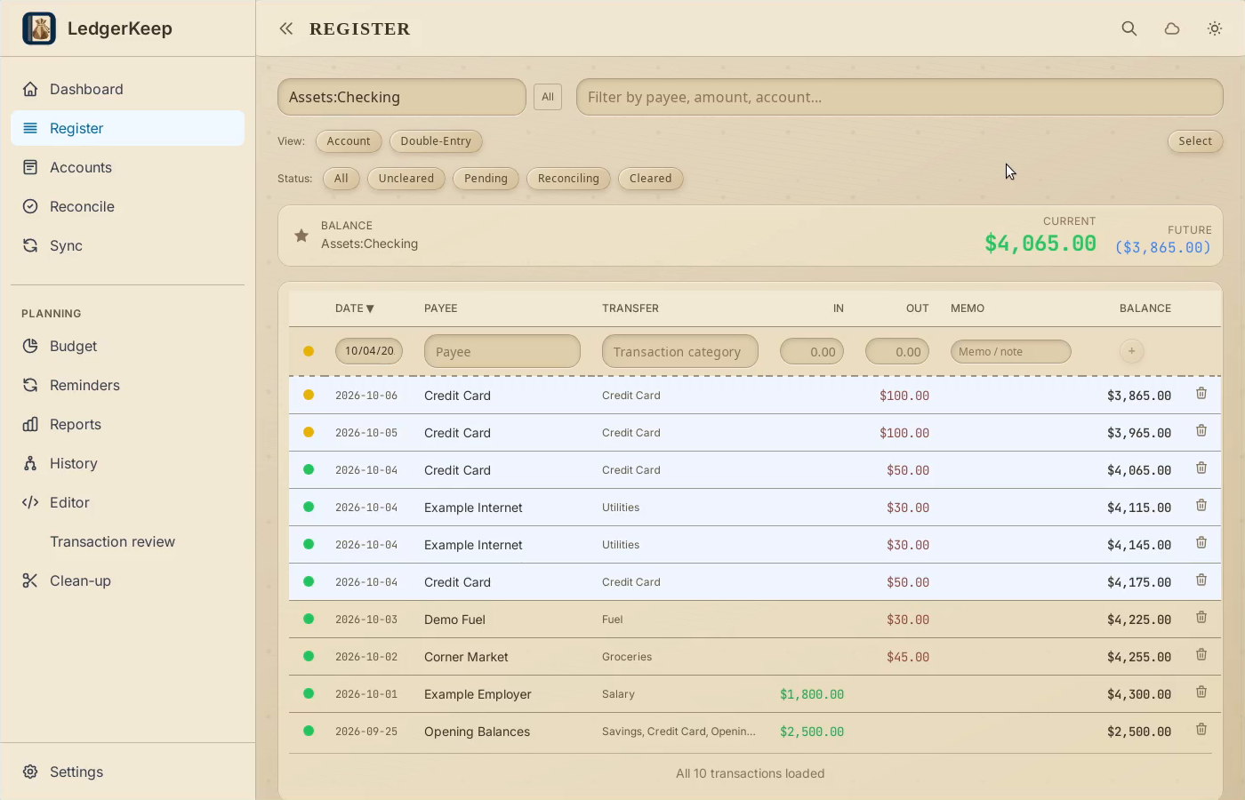Collapse sidebar with double chevron icon
Image resolution: width=1245 pixels, height=800 pixels.
pyautogui.click(x=285, y=28)
